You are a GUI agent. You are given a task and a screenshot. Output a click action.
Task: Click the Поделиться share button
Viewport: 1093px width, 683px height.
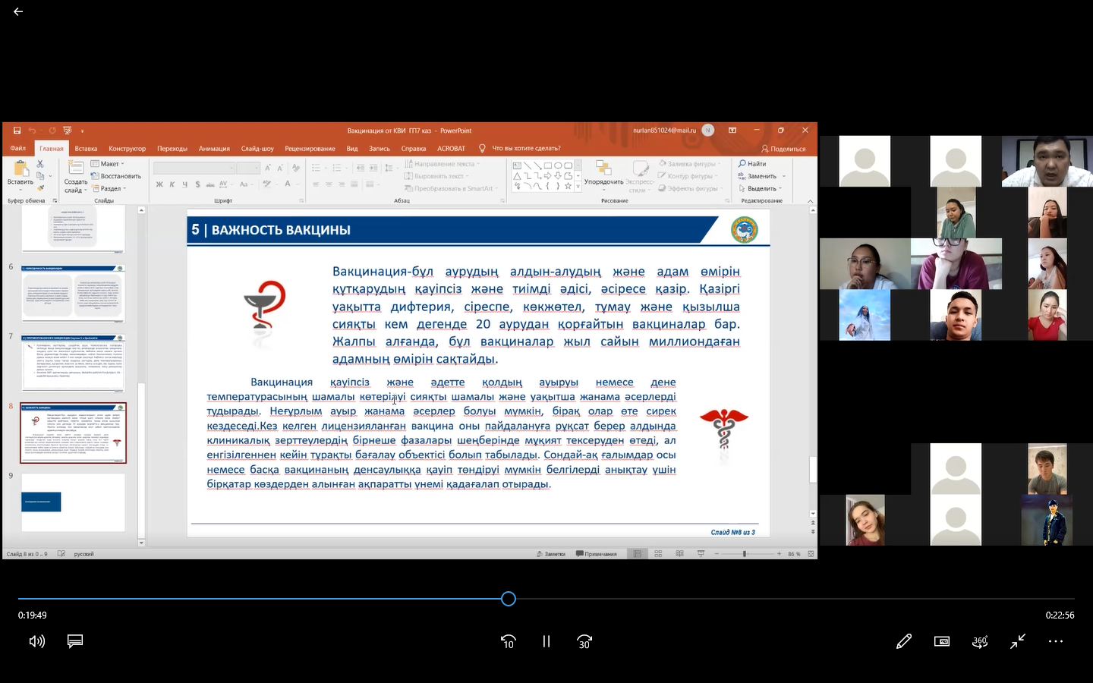tap(783, 149)
